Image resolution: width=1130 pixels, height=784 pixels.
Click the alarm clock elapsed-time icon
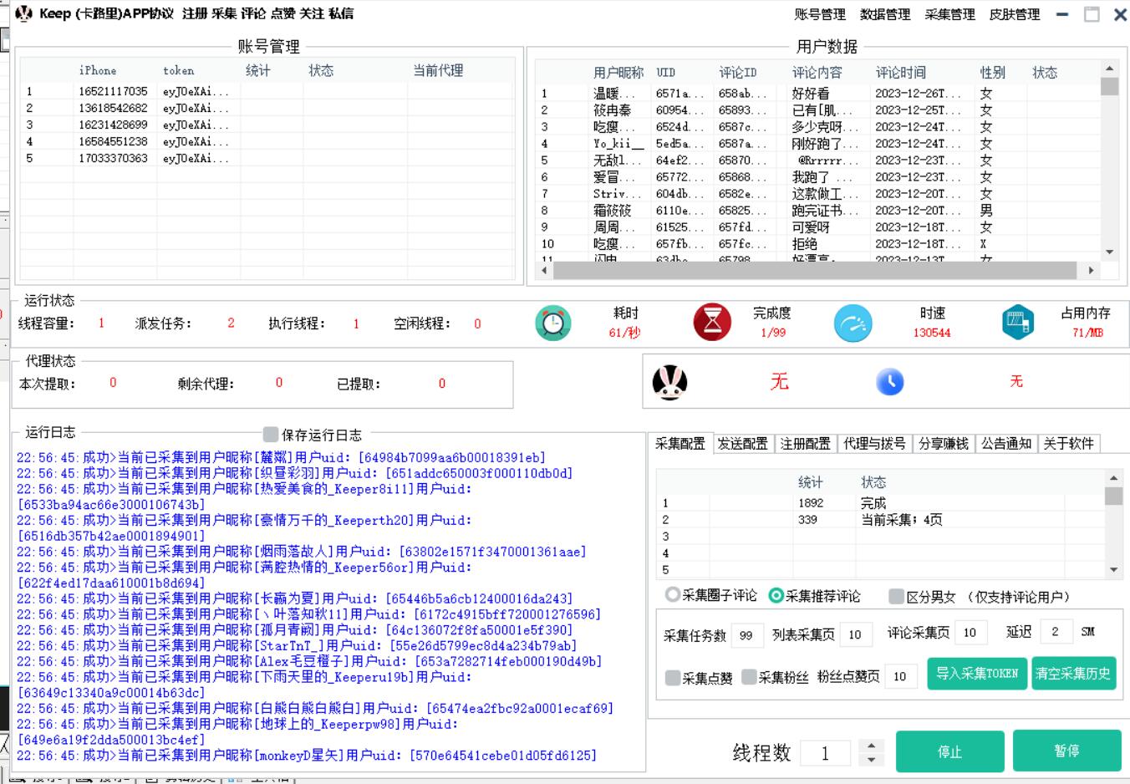(x=552, y=323)
